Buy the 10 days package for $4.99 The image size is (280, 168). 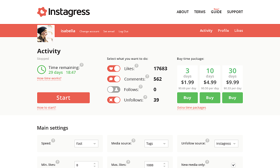[210, 98]
